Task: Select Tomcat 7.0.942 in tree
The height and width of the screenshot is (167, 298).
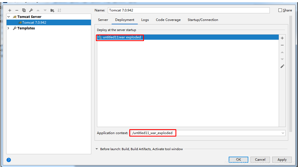Action: tap(49, 23)
